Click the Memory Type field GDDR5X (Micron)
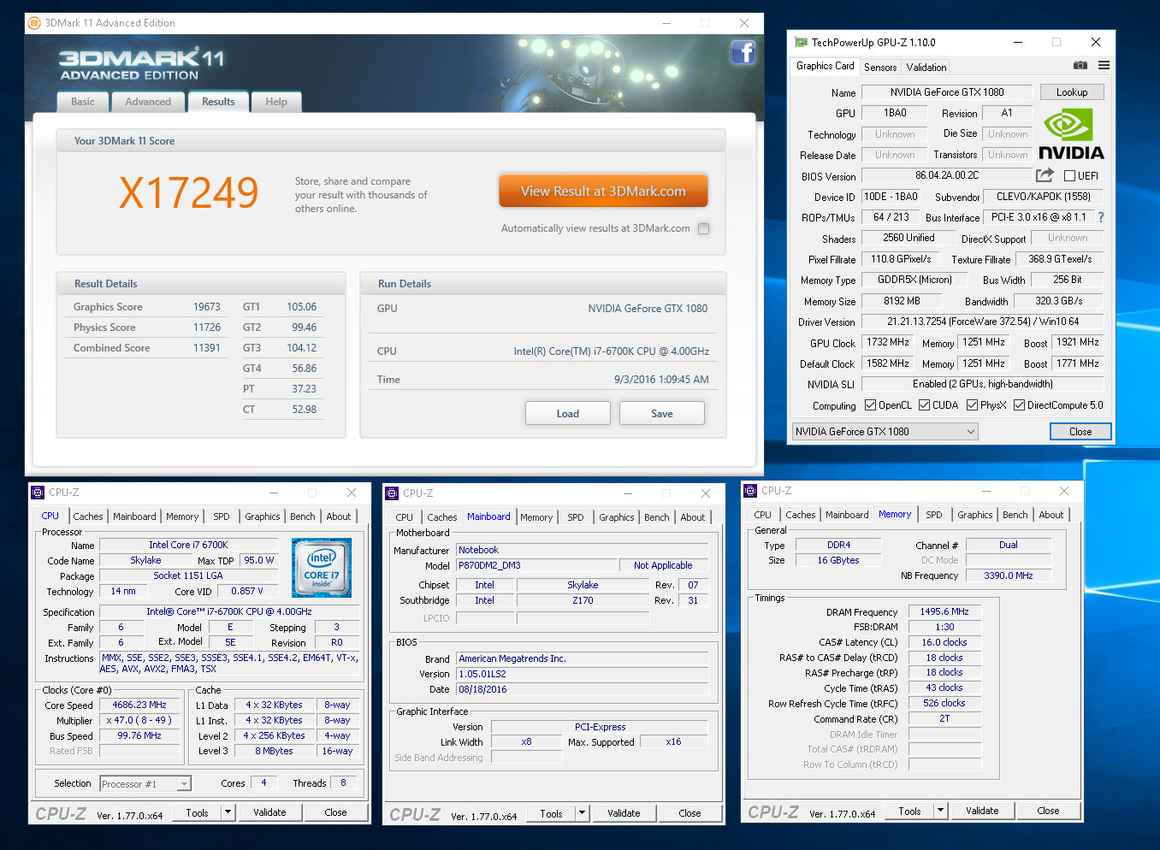 click(914, 280)
